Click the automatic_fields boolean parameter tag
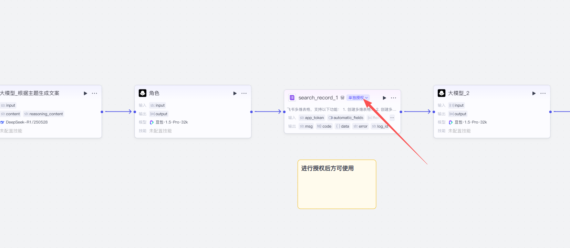This screenshot has width=570, height=248. click(x=346, y=118)
